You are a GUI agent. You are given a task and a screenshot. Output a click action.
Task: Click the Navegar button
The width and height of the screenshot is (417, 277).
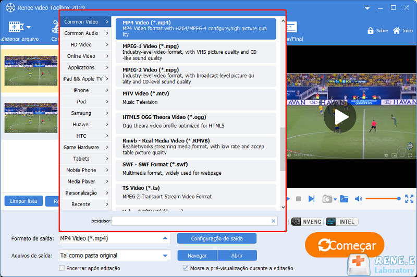[198, 256]
